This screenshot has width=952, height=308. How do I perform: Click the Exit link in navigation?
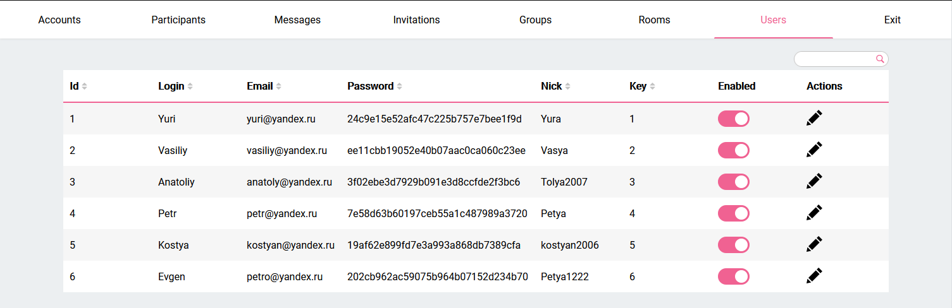click(x=892, y=20)
